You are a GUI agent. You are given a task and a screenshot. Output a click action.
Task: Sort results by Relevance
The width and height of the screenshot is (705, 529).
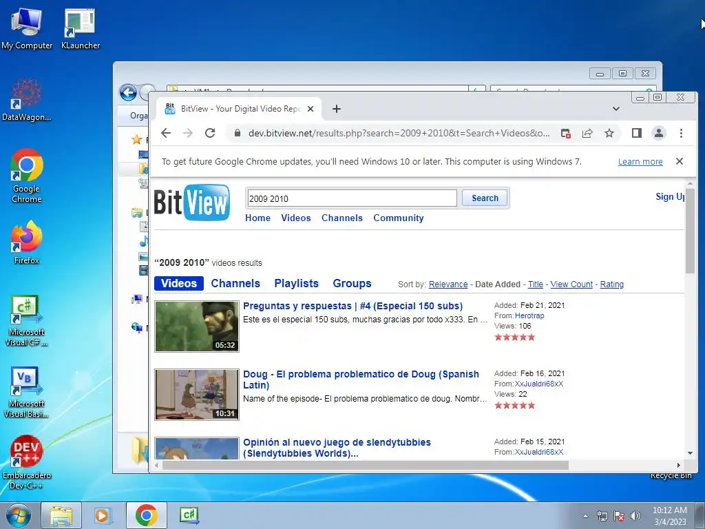pos(448,284)
